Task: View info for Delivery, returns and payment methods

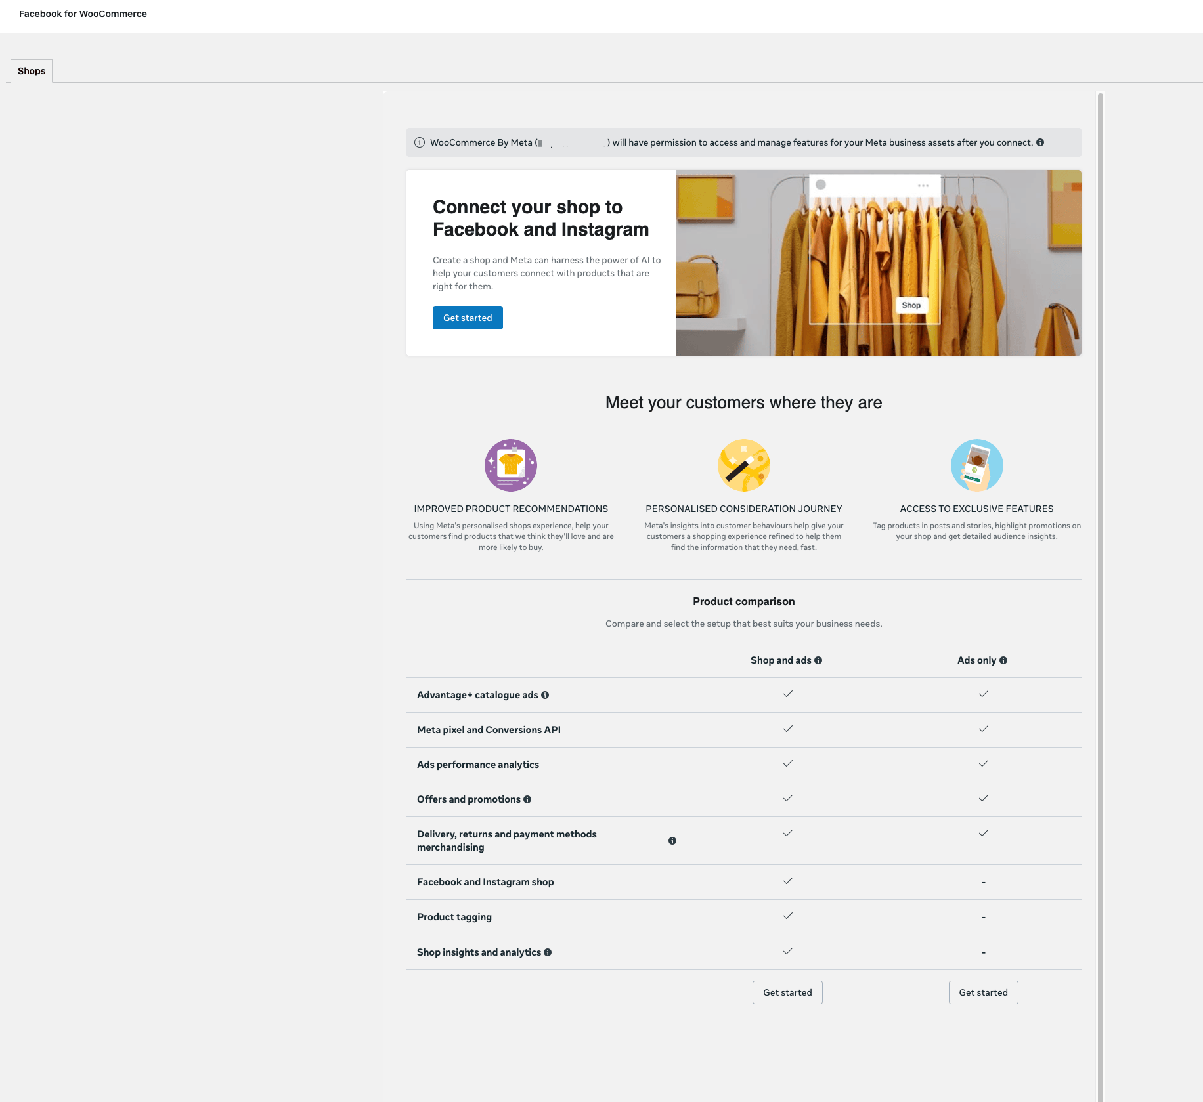Action: [x=672, y=840]
